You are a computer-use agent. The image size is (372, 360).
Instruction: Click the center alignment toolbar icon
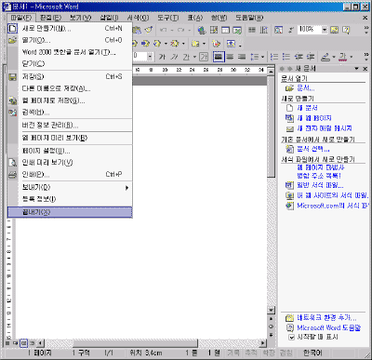pyautogui.click(x=230, y=57)
